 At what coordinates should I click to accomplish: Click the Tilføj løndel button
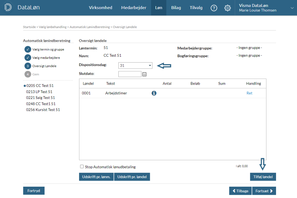[263, 177]
